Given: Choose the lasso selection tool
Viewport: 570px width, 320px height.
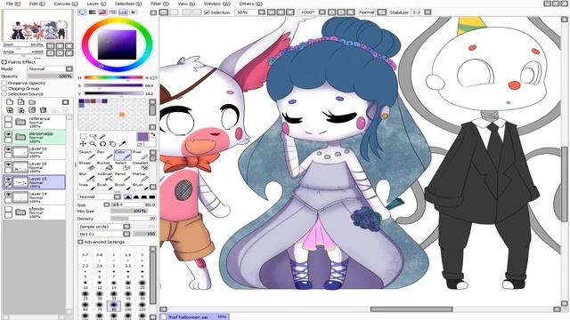Looking at the screenshot, I should pyautogui.click(x=93, y=136).
